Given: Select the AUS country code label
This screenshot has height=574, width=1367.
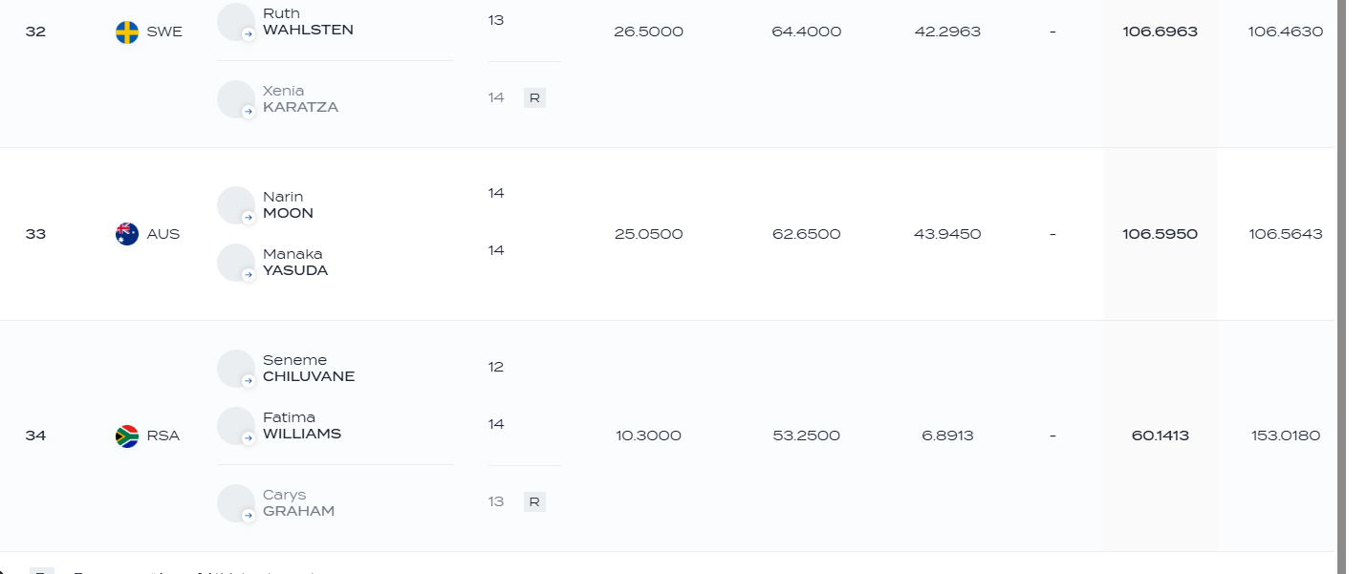Looking at the screenshot, I should (163, 234).
